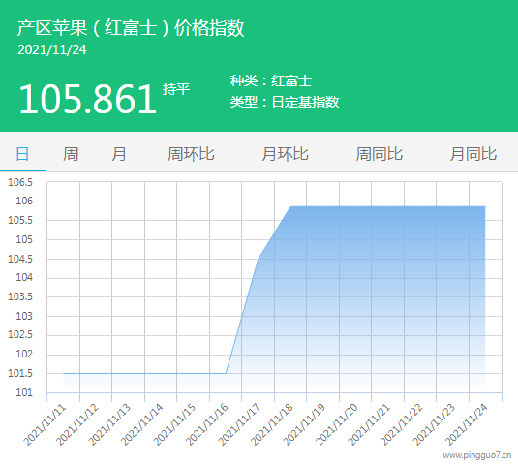This screenshot has height=466, width=518.
Task: Click the 101.5 y-axis label
Action: click(x=20, y=373)
